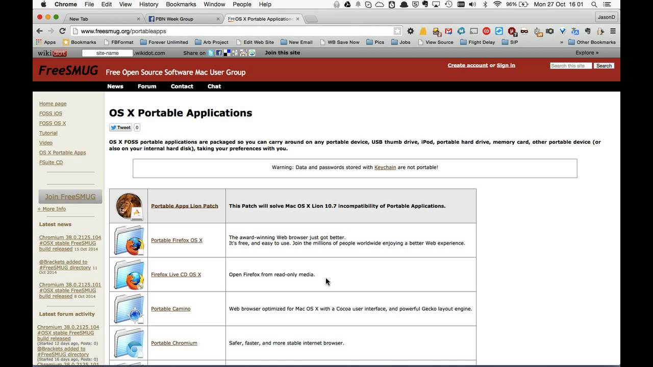The width and height of the screenshot is (653, 367).
Task: Expand the + More Info link
Action: [x=52, y=209]
